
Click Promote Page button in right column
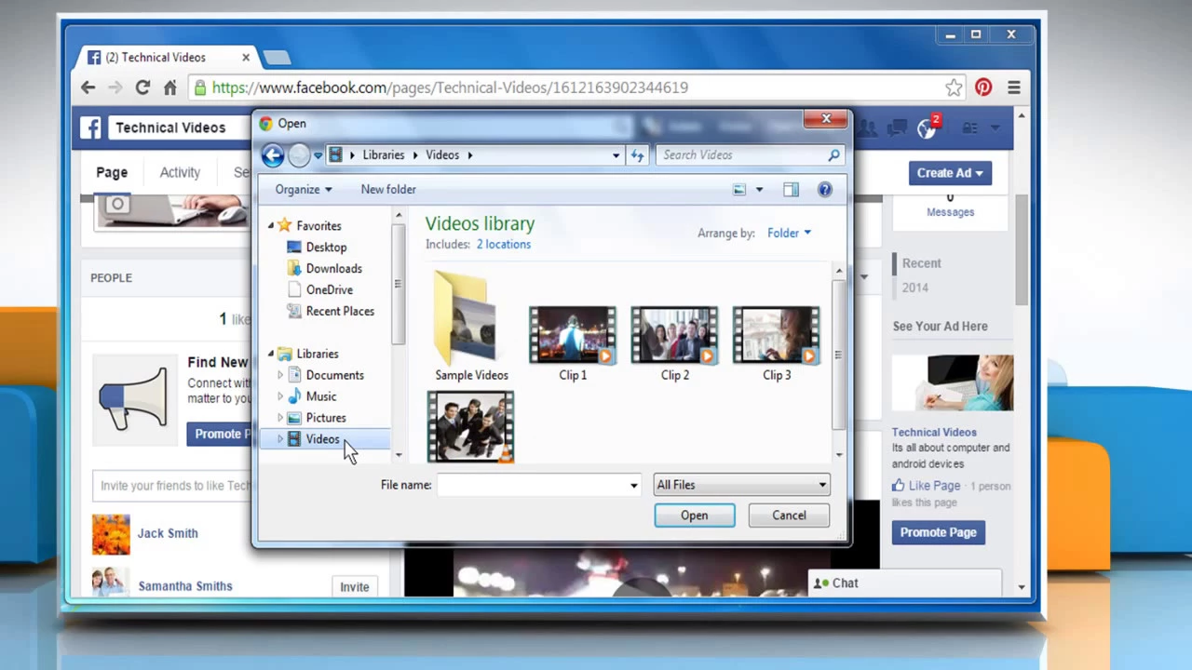coord(938,532)
